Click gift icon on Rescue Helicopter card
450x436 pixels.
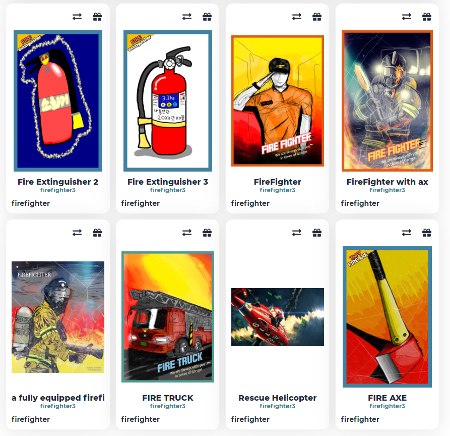317,233
